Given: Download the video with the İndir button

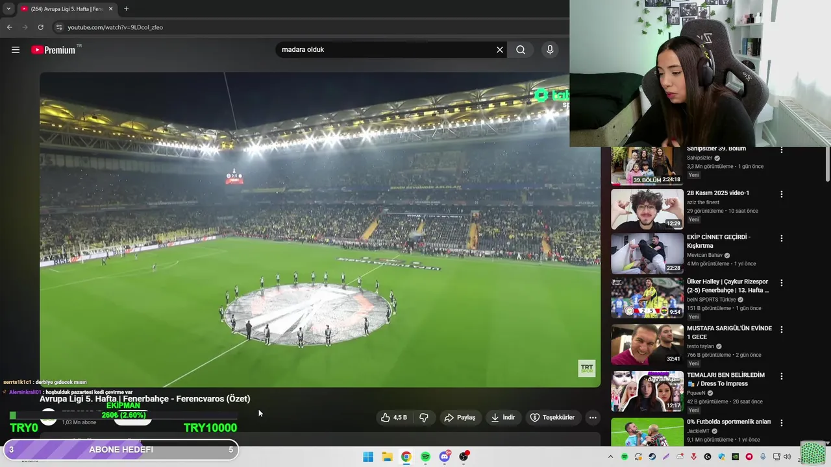Looking at the screenshot, I should coord(503,418).
